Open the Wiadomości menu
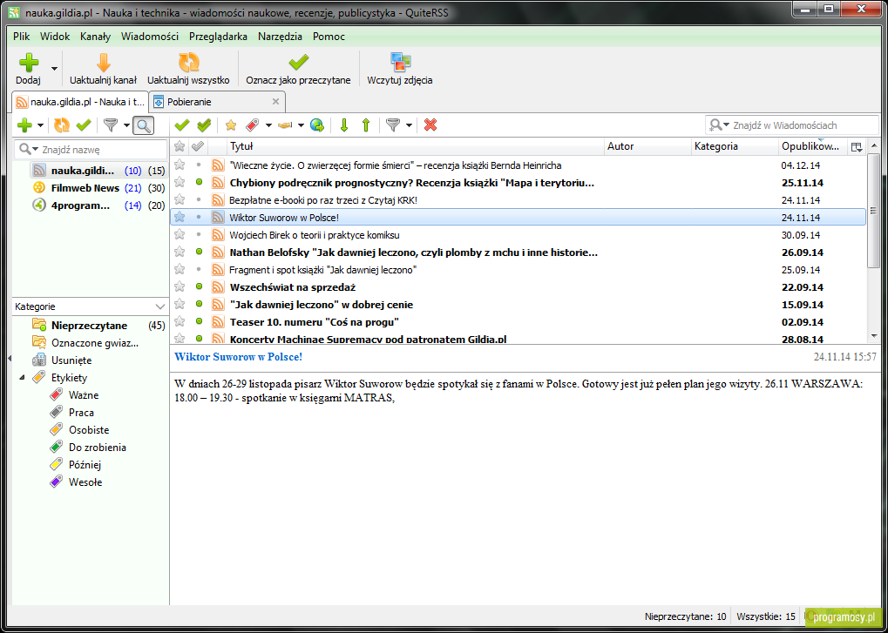 click(x=150, y=37)
